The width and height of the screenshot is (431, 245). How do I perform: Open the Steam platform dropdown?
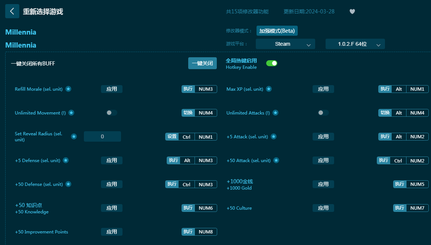tap(285, 44)
